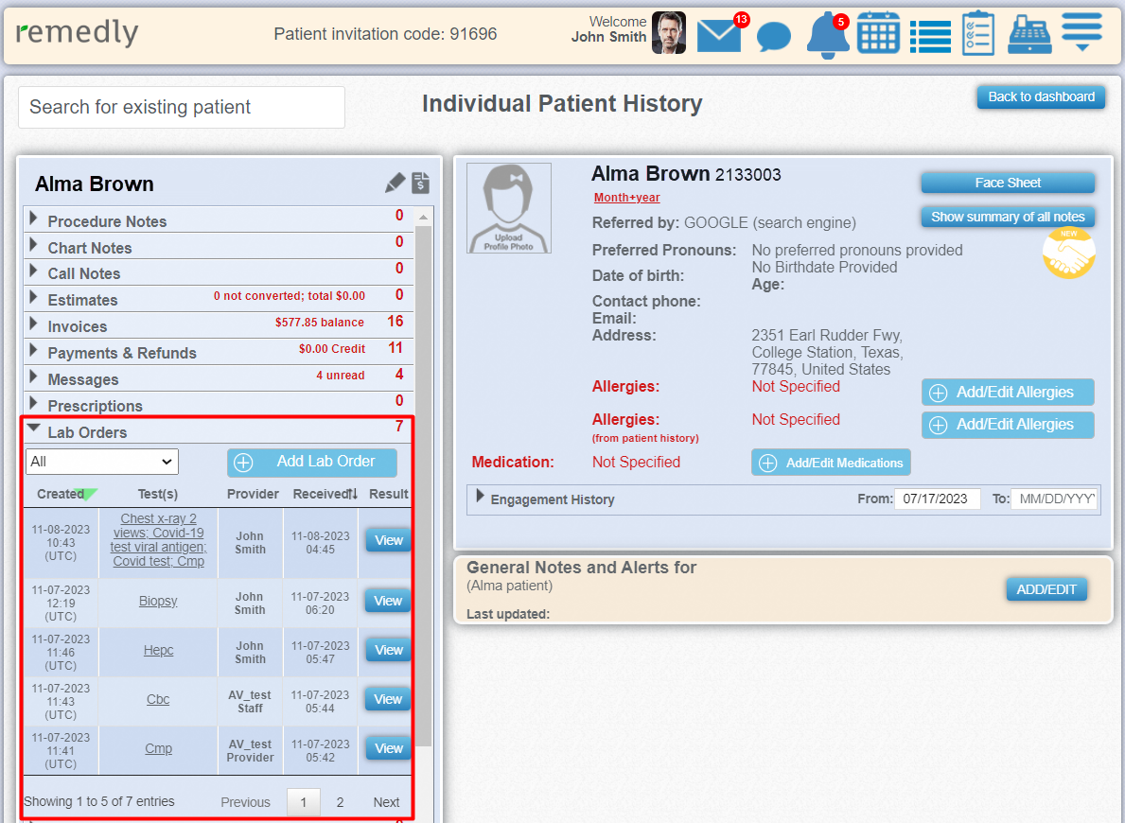
Task: Open the clipboard checklist icon
Action: (978, 33)
